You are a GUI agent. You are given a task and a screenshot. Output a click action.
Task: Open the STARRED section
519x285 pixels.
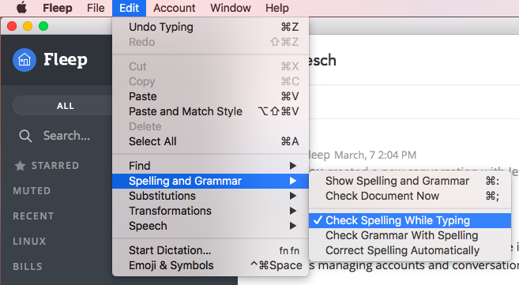pyautogui.click(x=55, y=166)
